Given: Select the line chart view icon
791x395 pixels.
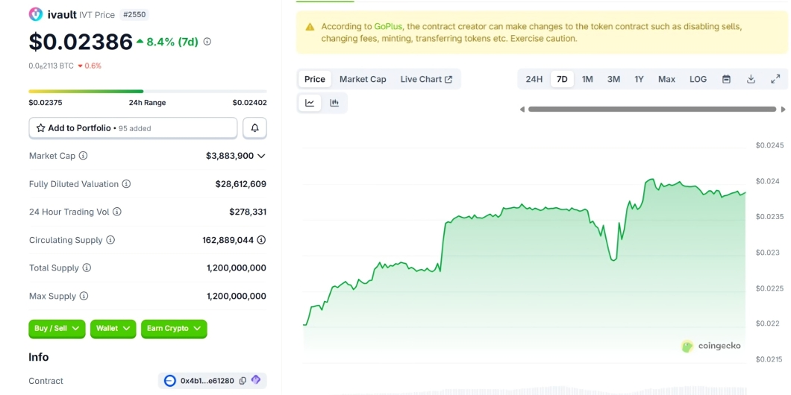Looking at the screenshot, I should click(310, 103).
